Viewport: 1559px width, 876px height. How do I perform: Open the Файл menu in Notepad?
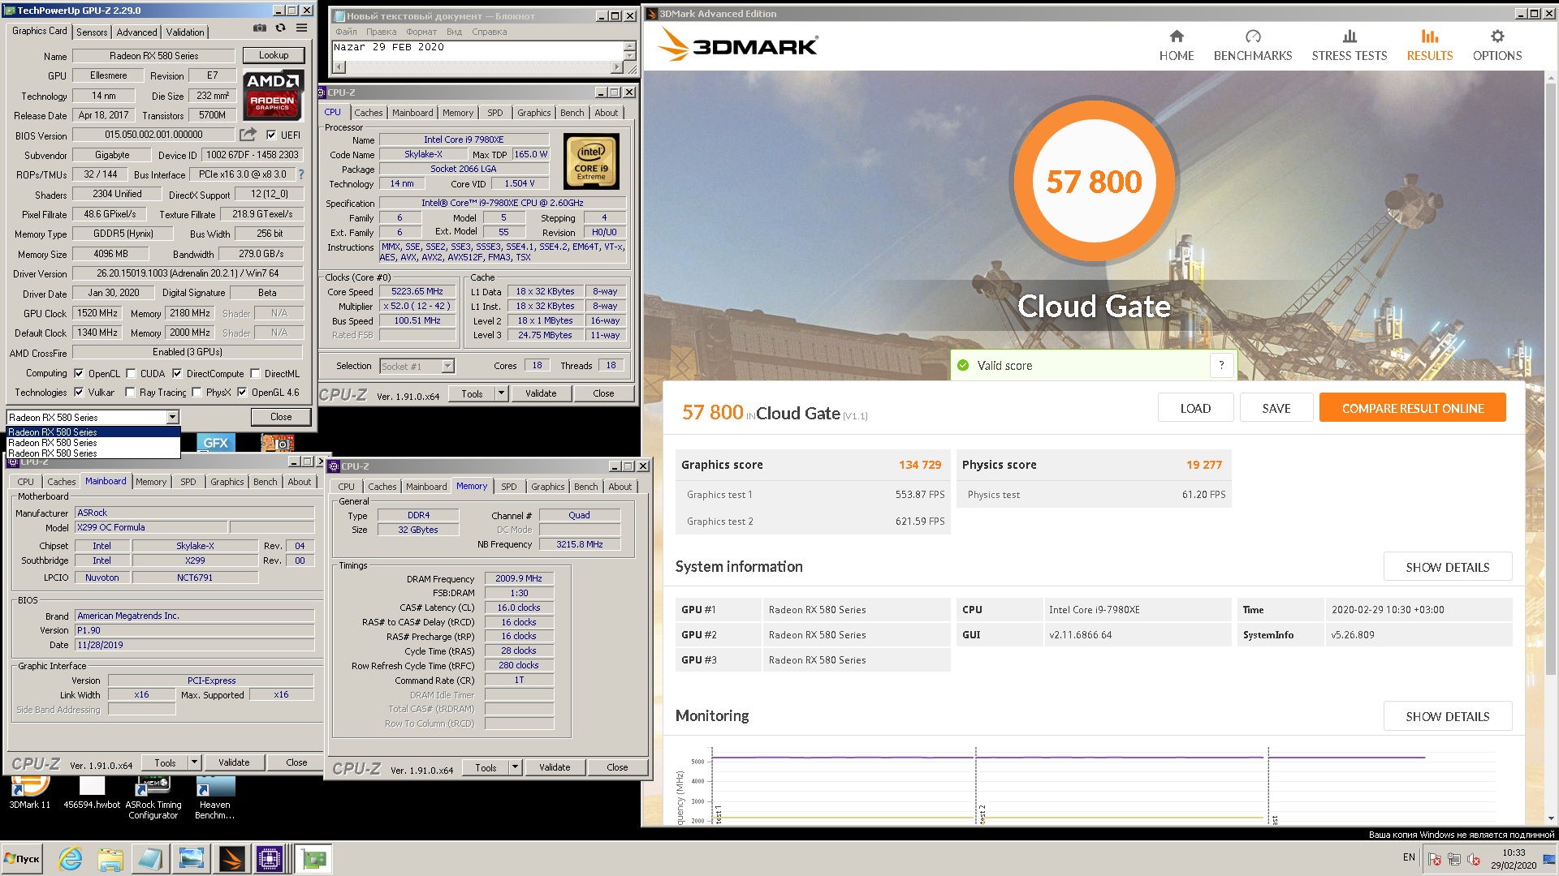click(346, 32)
